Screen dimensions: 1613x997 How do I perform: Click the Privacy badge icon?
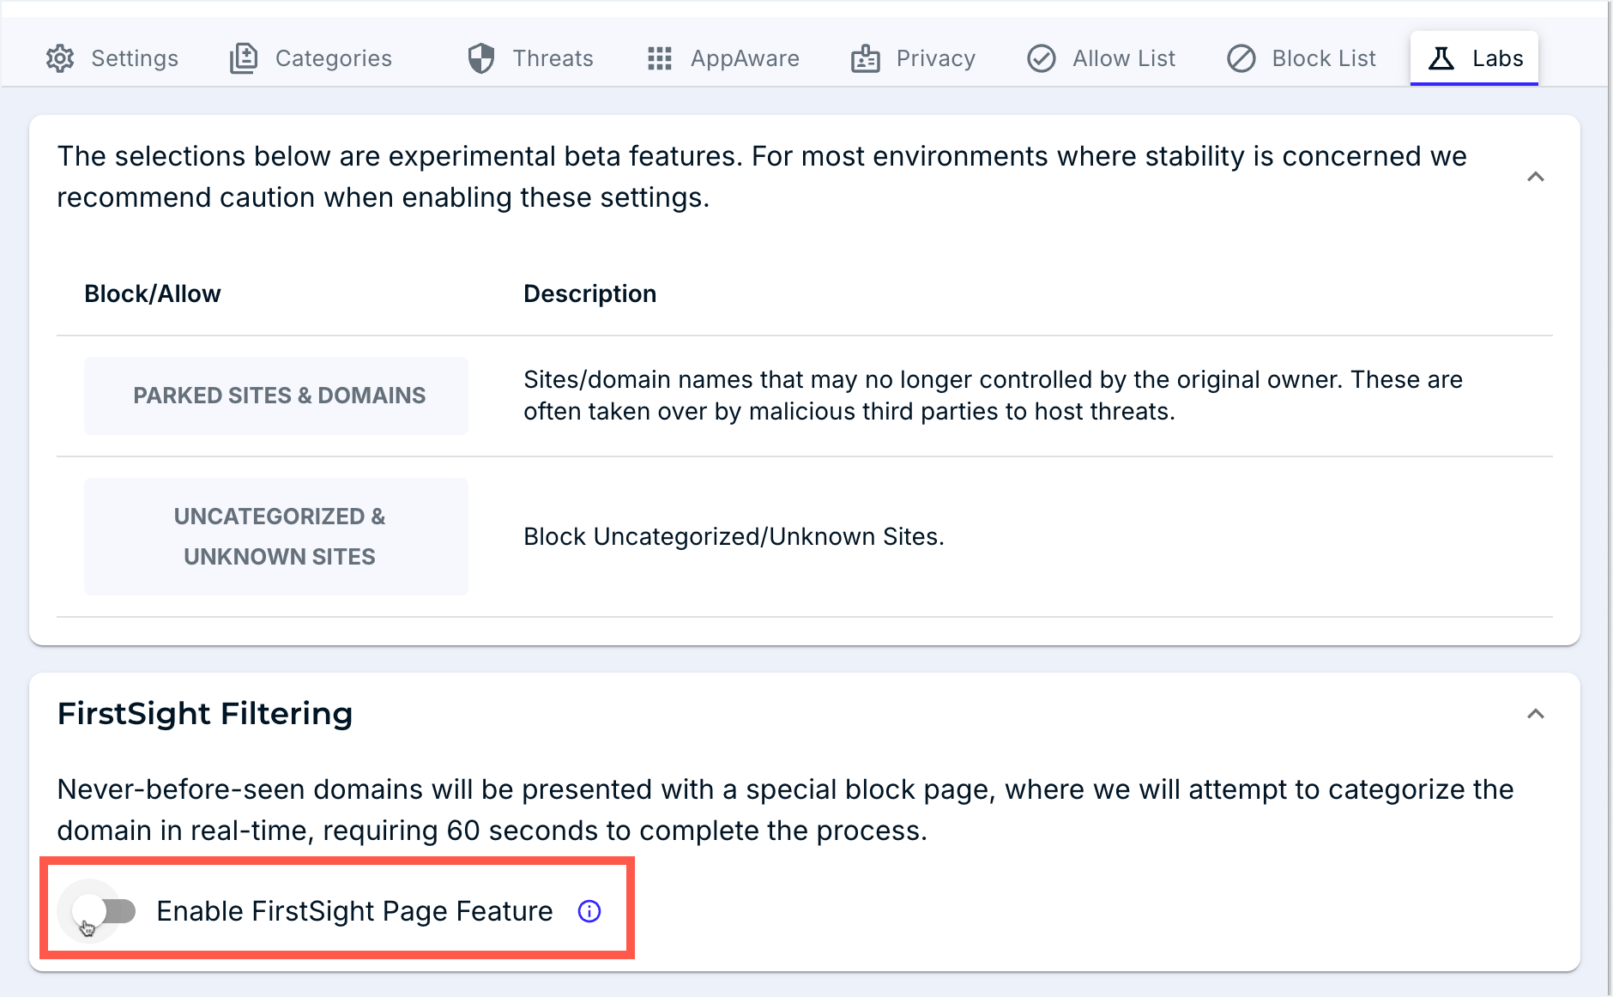tap(865, 58)
